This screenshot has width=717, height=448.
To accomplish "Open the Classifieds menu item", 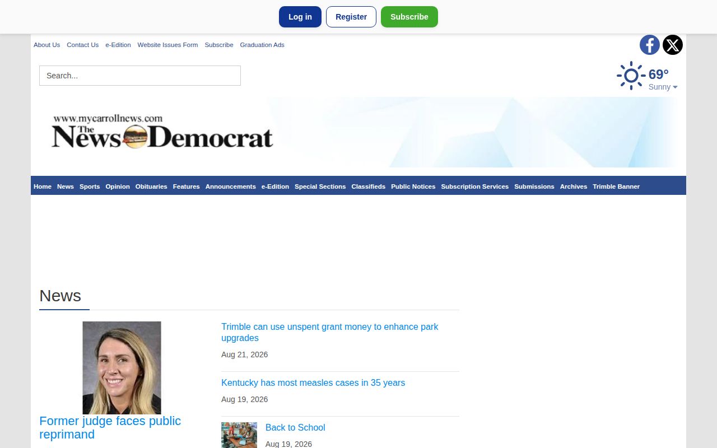I will (x=369, y=186).
